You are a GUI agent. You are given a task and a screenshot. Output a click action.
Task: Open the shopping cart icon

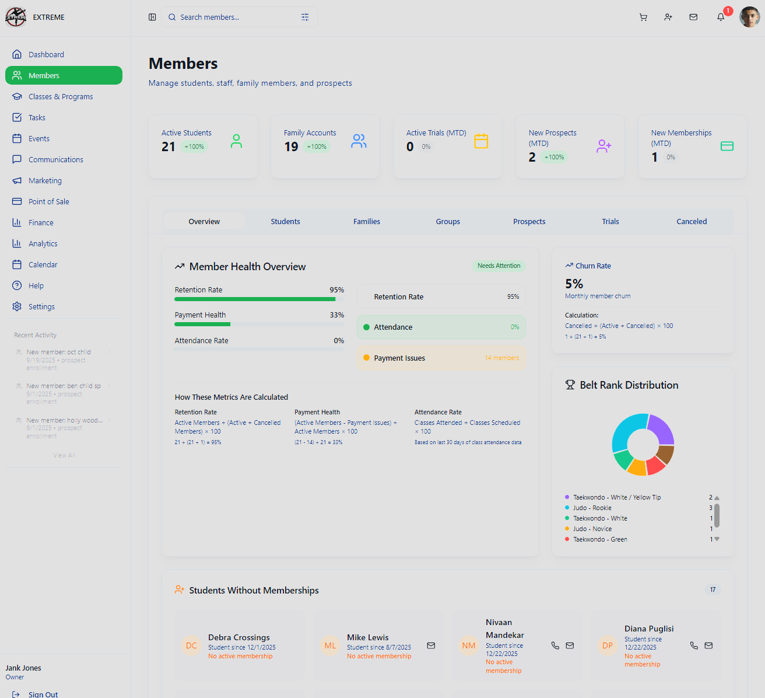[x=643, y=17]
